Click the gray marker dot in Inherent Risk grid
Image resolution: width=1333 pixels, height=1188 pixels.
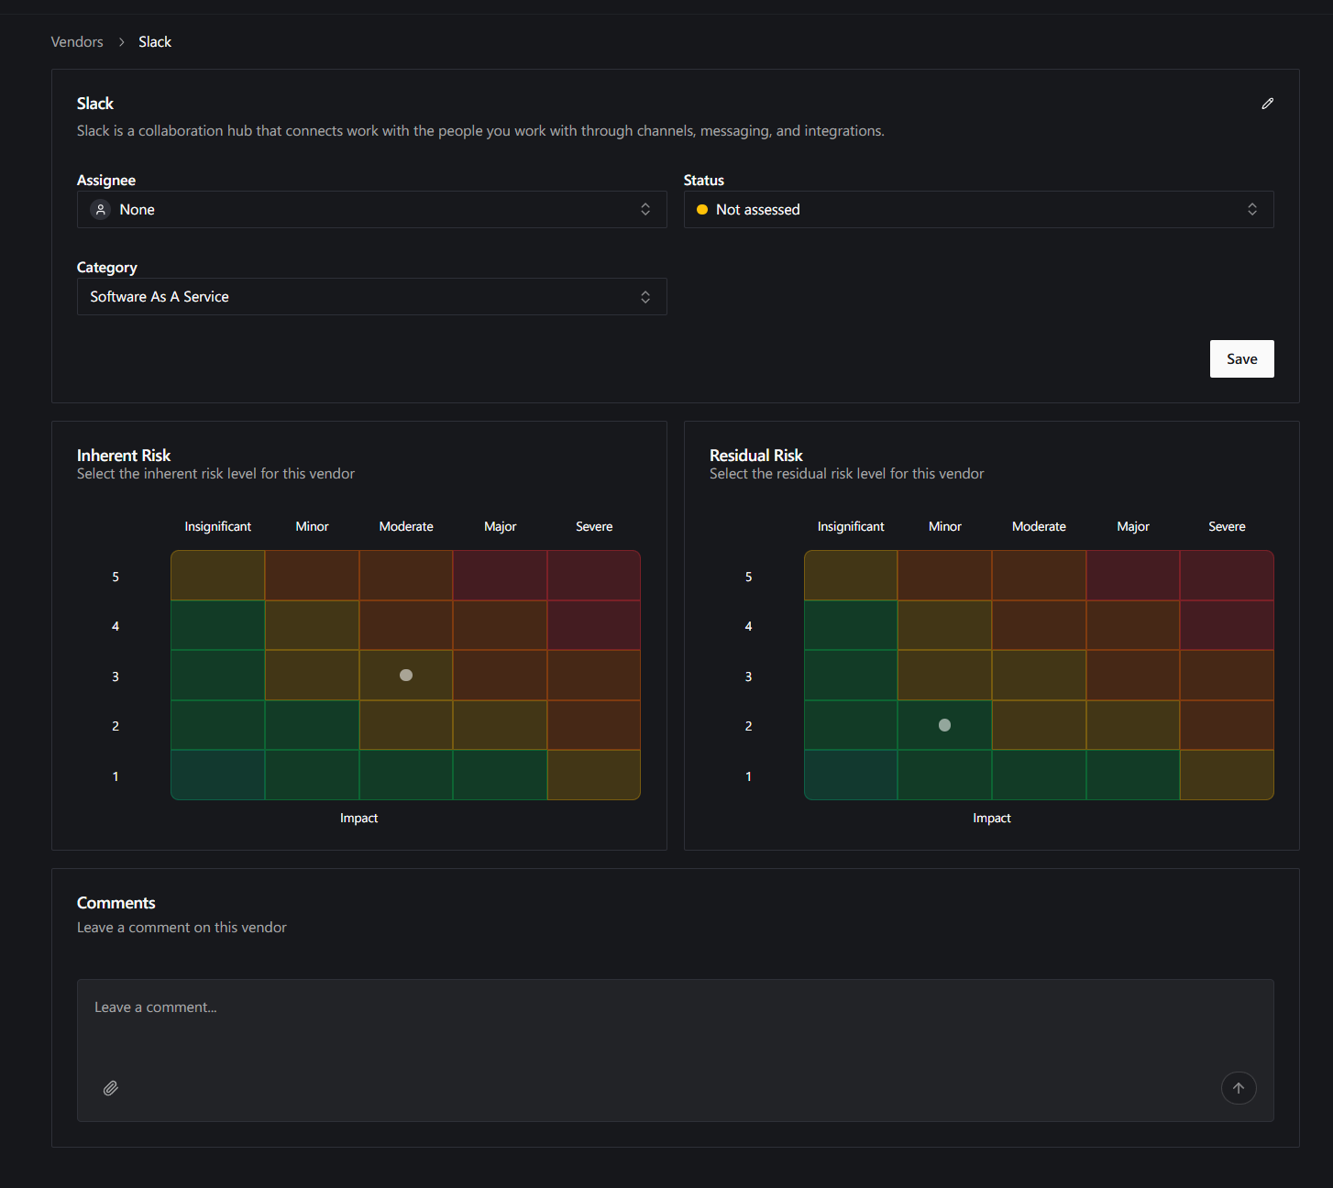(x=406, y=675)
